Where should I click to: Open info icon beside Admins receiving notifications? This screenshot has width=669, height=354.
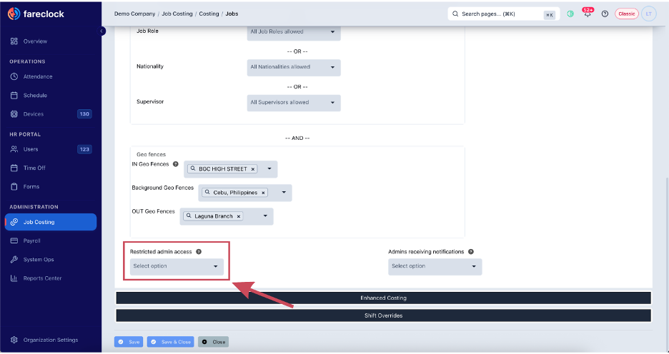click(x=470, y=252)
